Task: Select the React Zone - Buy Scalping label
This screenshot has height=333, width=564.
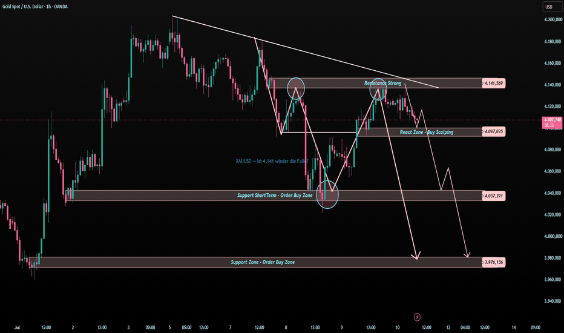Action: [427, 132]
